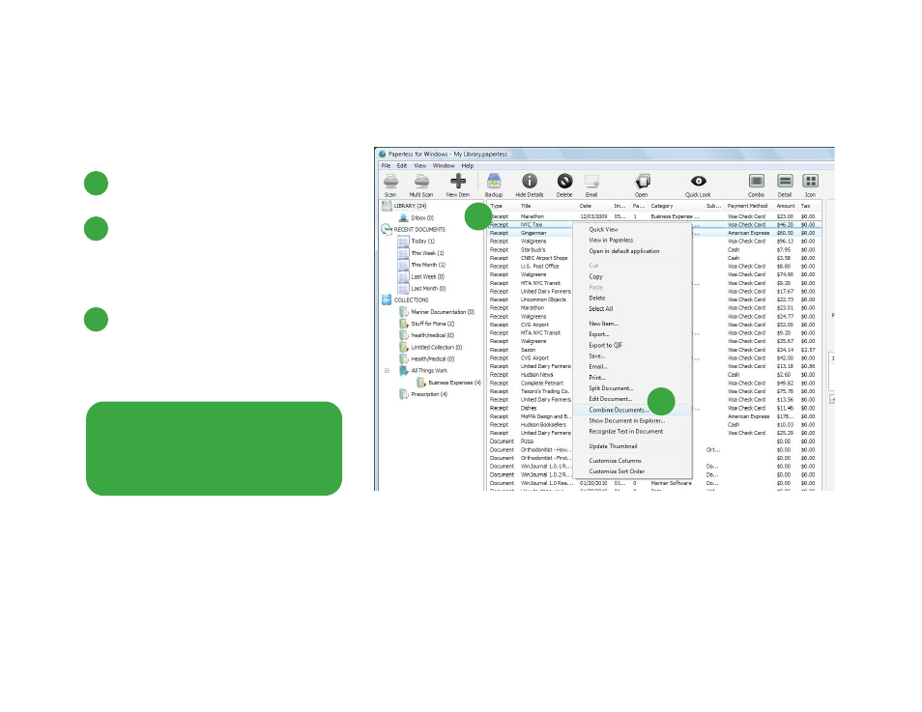Open the Stuff for Fiona (2) collection
The width and height of the screenshot is (922, 712).
coord(433,324)
